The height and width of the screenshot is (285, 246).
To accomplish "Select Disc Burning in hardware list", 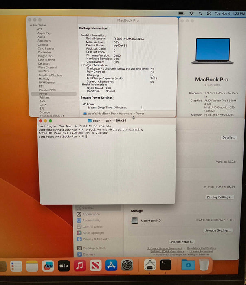I will coord(46,60).
